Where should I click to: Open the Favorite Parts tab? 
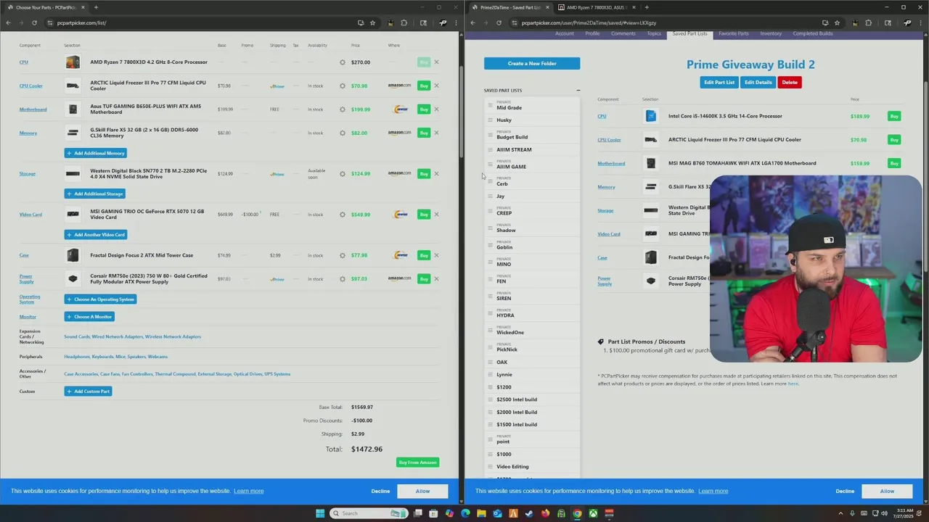734,33
